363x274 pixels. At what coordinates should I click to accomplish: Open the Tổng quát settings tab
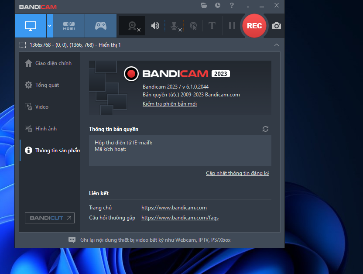pos(50,85)
